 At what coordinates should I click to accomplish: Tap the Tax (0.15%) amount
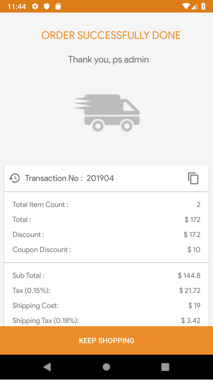pos(190,291)
